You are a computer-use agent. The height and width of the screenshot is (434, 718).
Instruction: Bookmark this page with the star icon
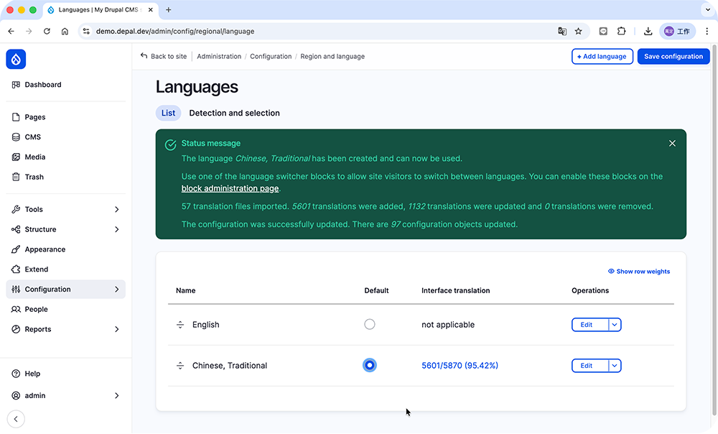pyautogui.click(x=578, y=32)
